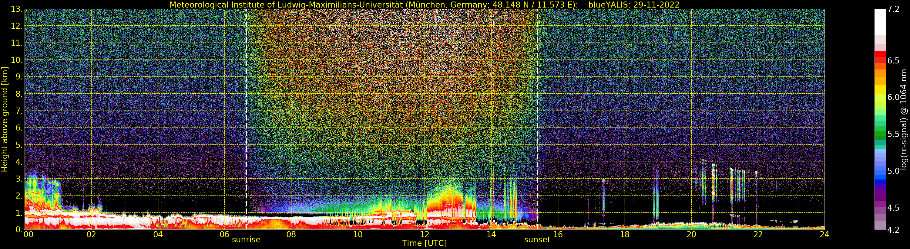The width and height of the screenshot is (910, 249).
Task: Click the 'Time [UTC]' axis label
Action: [425, 243]
